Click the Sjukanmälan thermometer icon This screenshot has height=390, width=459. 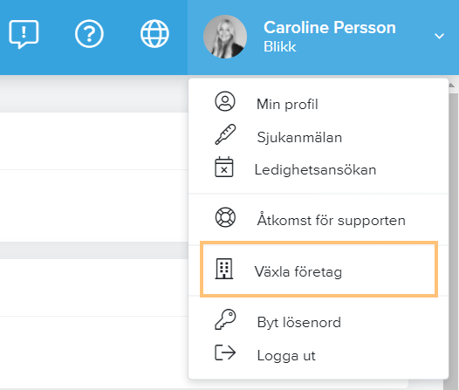coord(225,134)
